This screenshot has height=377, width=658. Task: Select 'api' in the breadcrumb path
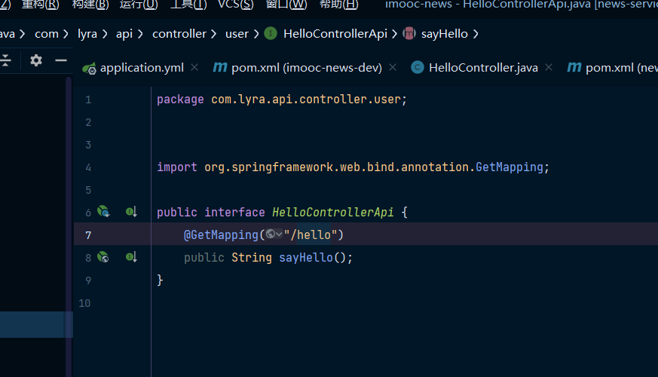[124, 34]
